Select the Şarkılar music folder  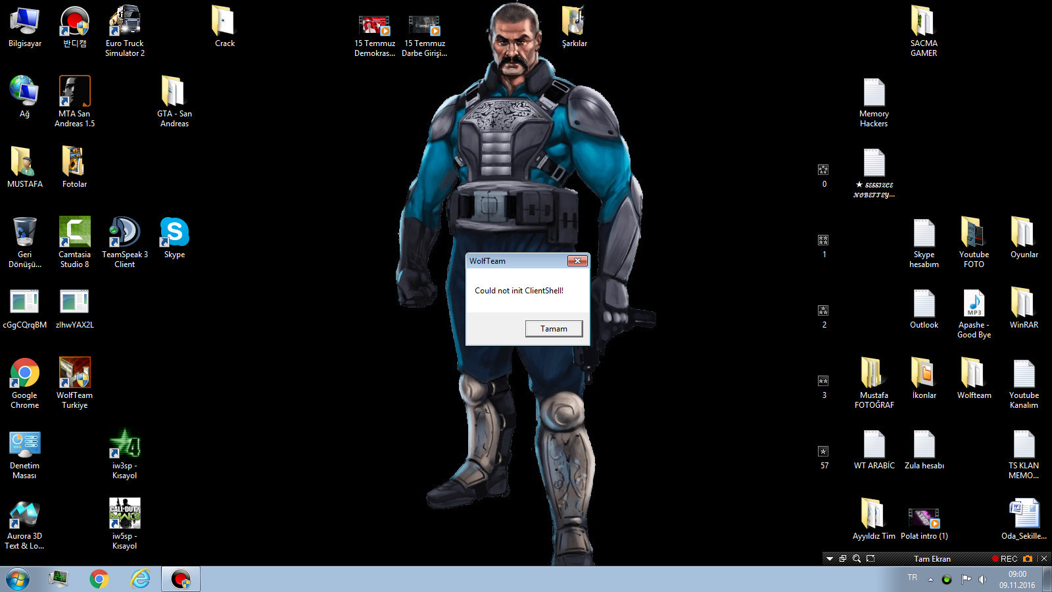[575, 28]
